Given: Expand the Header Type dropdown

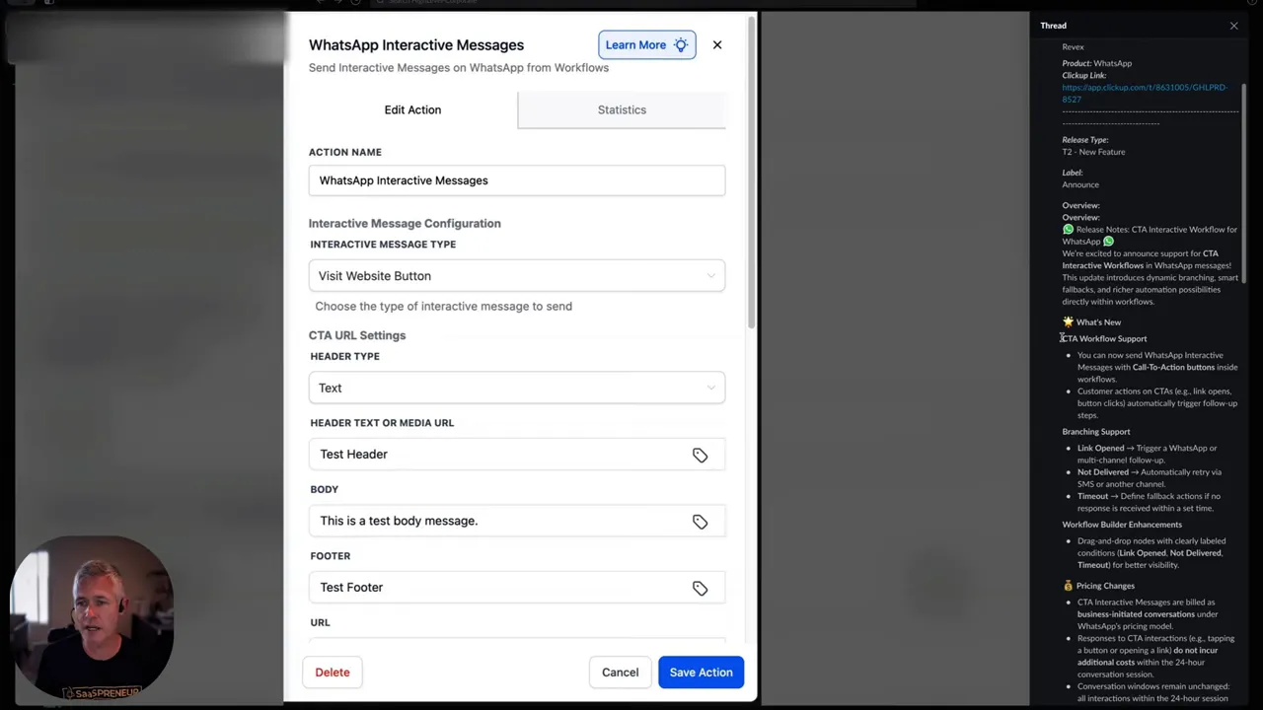Looking at the screenshot, I should pos(517,388).
